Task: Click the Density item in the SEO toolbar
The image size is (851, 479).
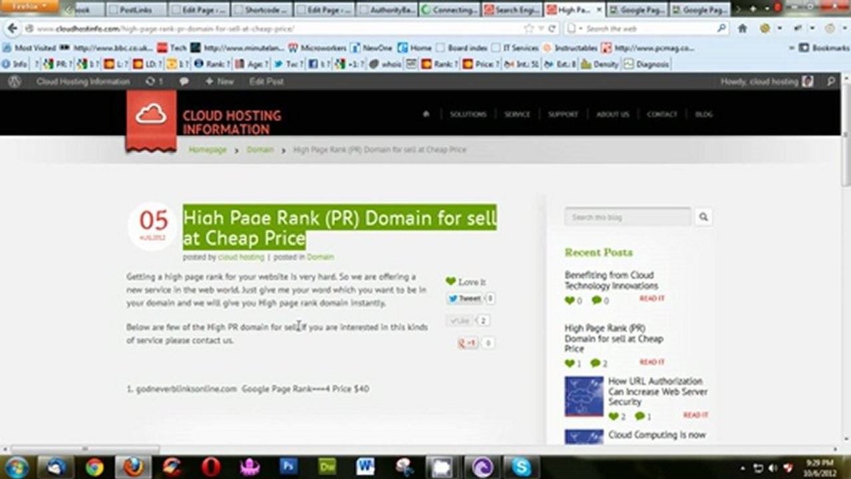Action: coord(599,64)
